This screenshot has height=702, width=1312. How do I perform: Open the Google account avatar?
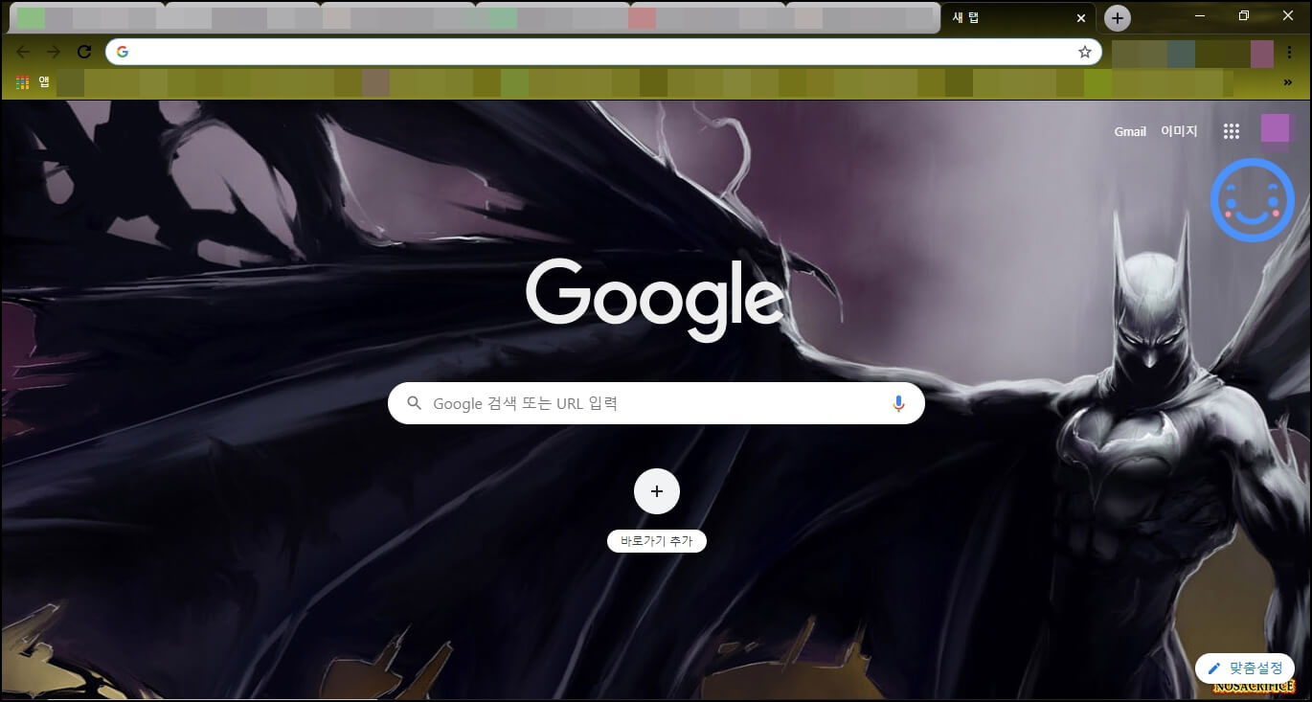click(1275, 128)
